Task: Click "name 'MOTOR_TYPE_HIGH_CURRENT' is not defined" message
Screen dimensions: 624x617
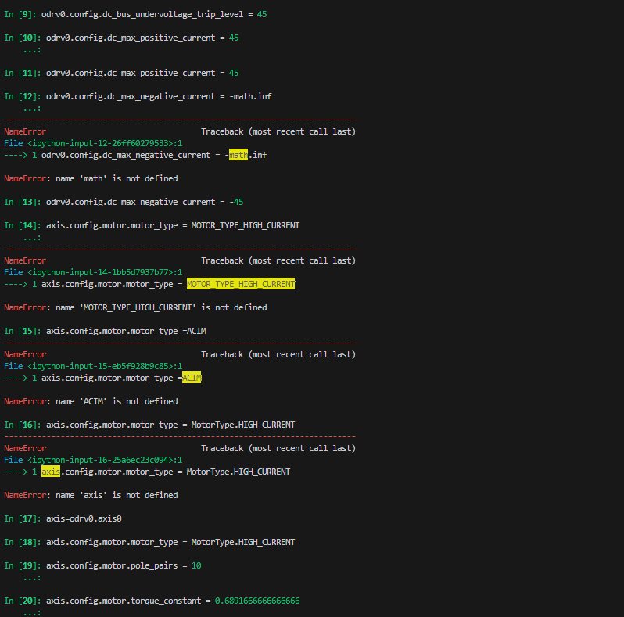Action: pyautogui.click(x=161, y=307)
